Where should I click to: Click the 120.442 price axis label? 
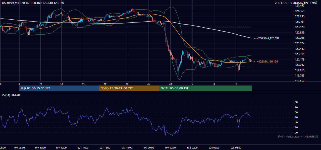point(299,49)
